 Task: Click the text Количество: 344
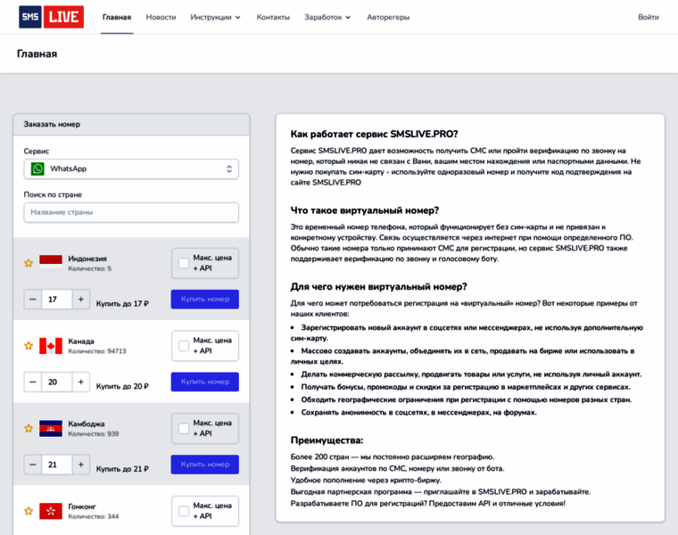93,516
